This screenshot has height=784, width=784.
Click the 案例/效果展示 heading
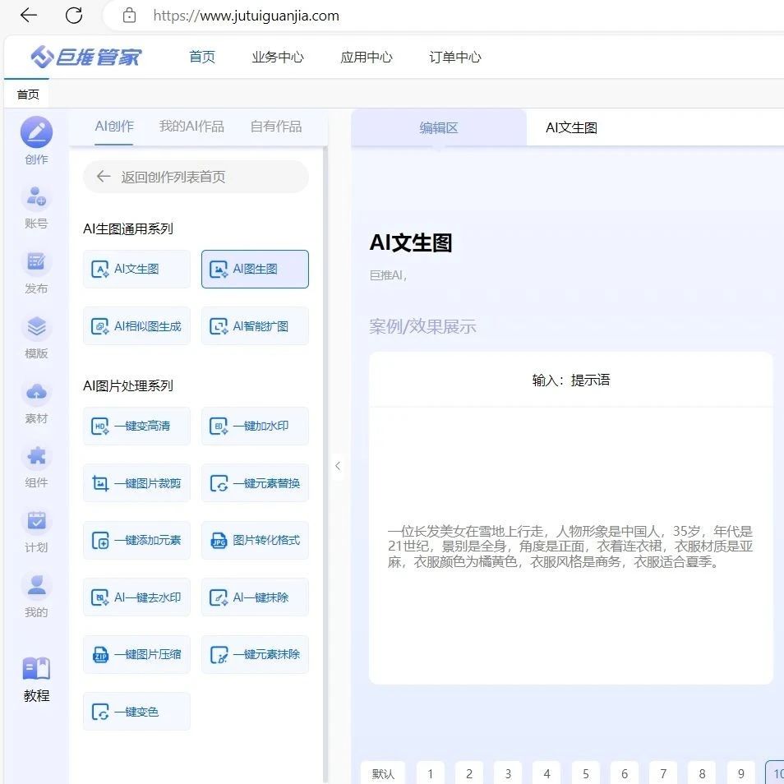pyautogui.click(x=422, y=326)
